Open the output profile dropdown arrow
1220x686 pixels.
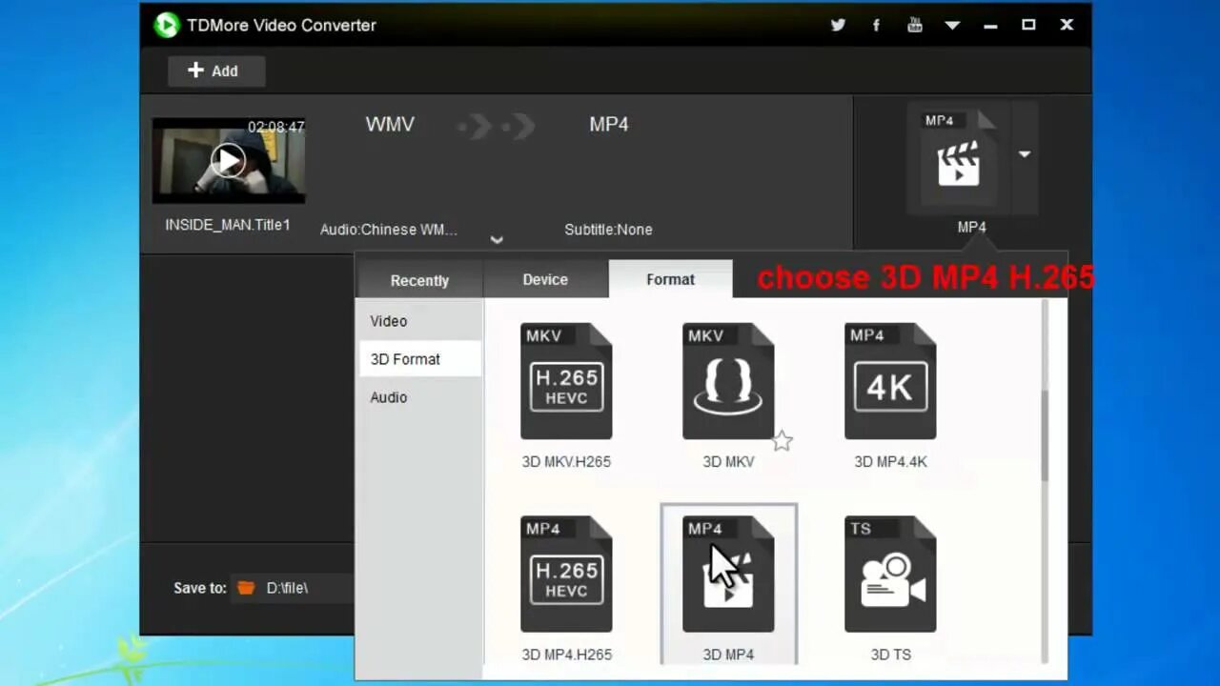coord(1025,154)
